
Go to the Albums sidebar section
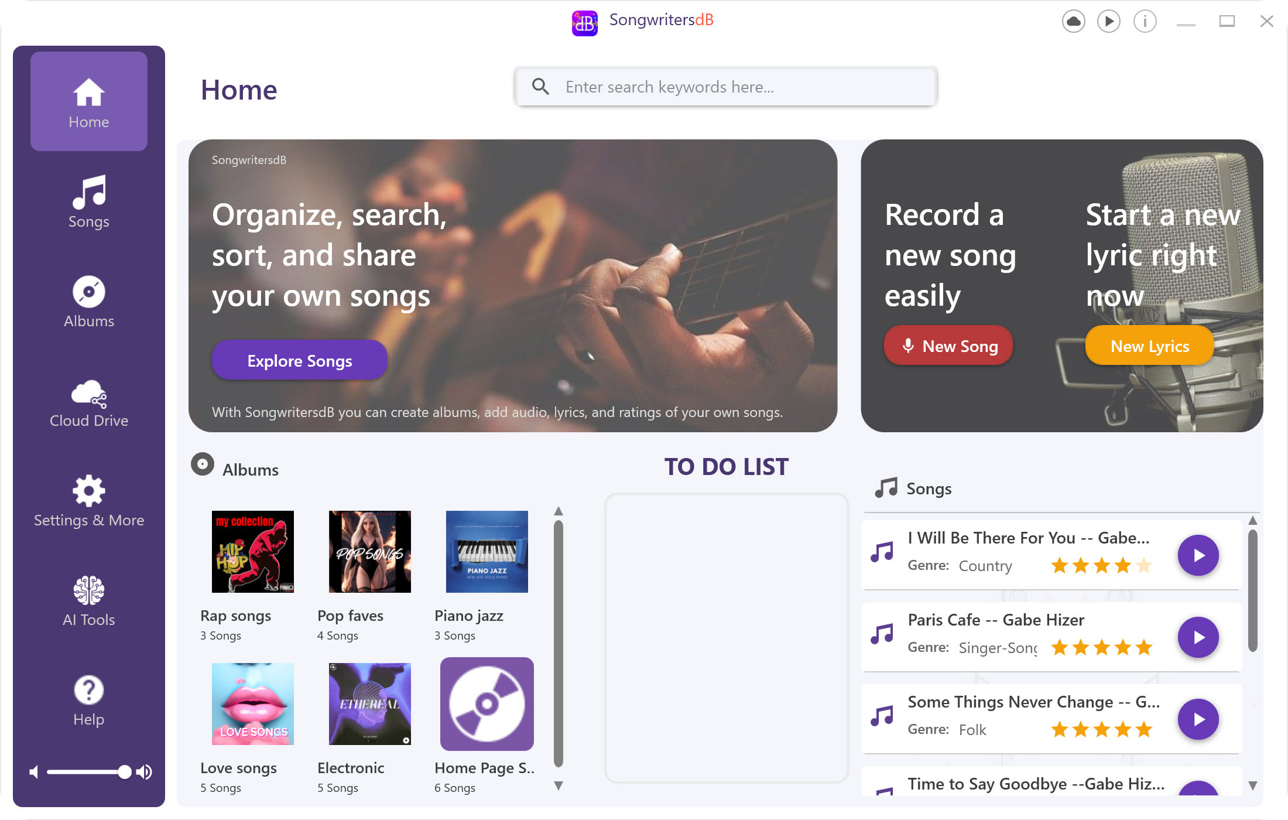tap(89, 302)
